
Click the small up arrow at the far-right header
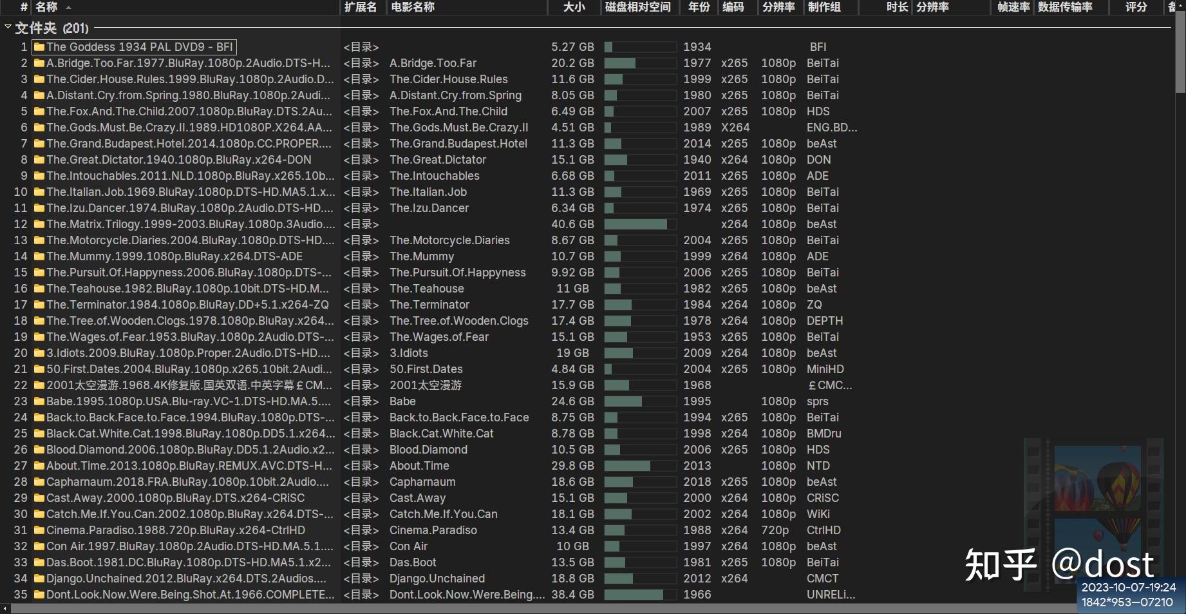1179,7
